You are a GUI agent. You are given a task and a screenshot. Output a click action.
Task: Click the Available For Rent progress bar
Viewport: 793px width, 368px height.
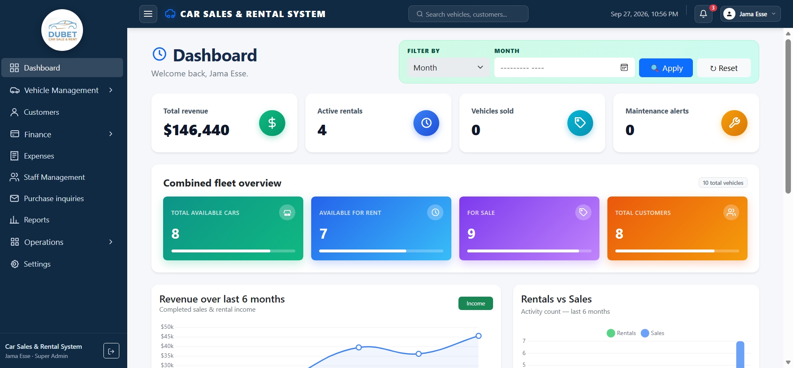[x=381, y=251]
